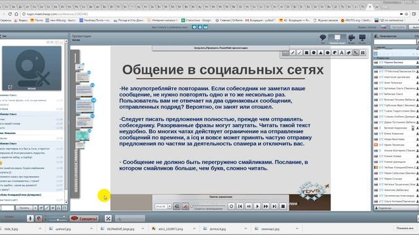This screenshot has height=235, width=419.
Task: Click the link icon in chat toolbar
Action: click(x=41, y=208)
